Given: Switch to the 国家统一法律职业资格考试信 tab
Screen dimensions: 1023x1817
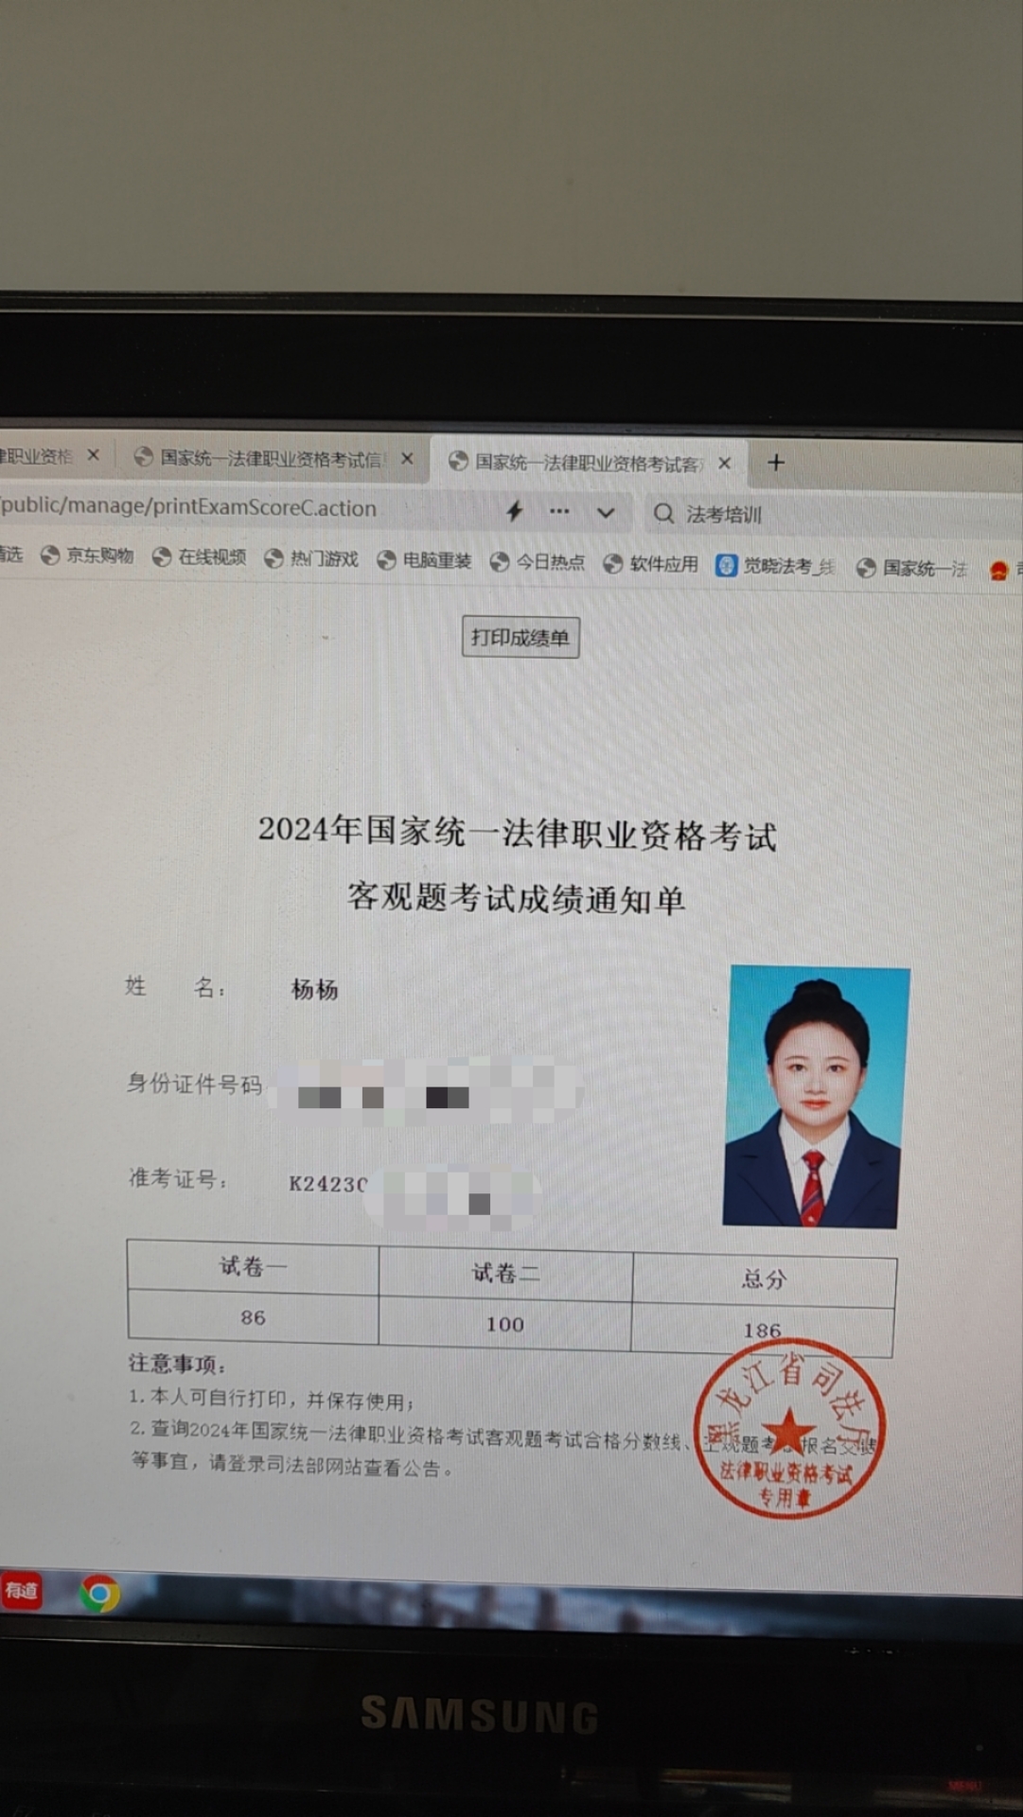Looking at the screenshot, I should 273,459.
